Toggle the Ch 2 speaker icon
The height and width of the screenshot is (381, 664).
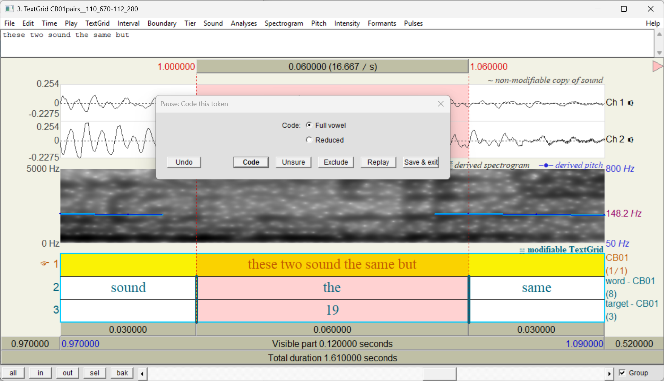point(630,140)
